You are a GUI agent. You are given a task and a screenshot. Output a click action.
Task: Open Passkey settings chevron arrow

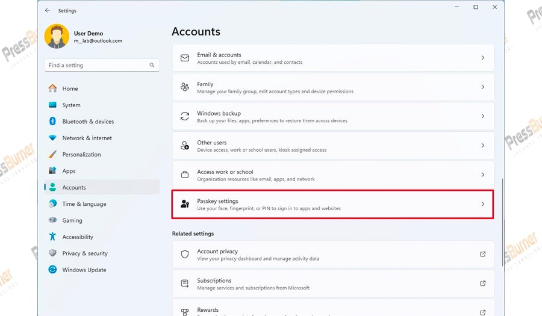tap(482, 204)
